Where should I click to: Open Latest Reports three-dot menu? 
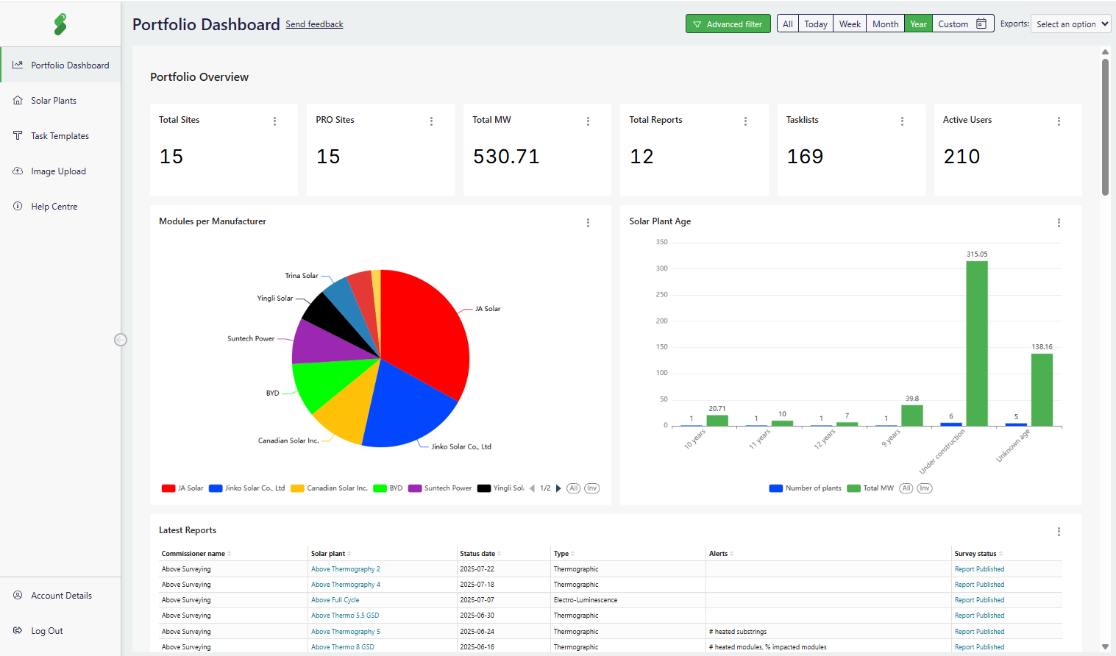pos(1059,532)
